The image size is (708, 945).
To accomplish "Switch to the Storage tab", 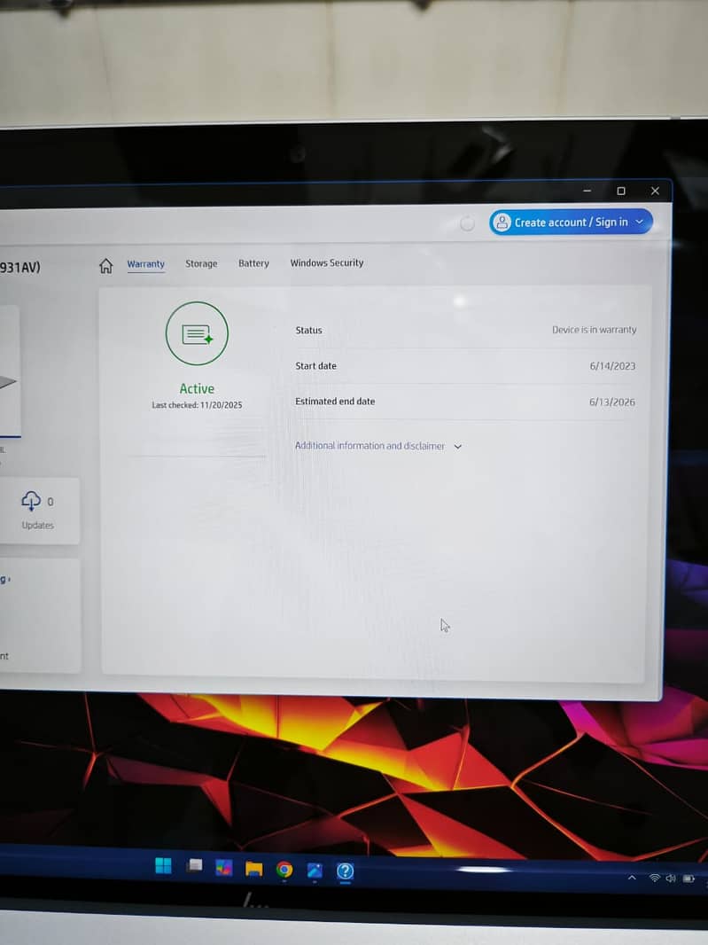I will 201,263.
